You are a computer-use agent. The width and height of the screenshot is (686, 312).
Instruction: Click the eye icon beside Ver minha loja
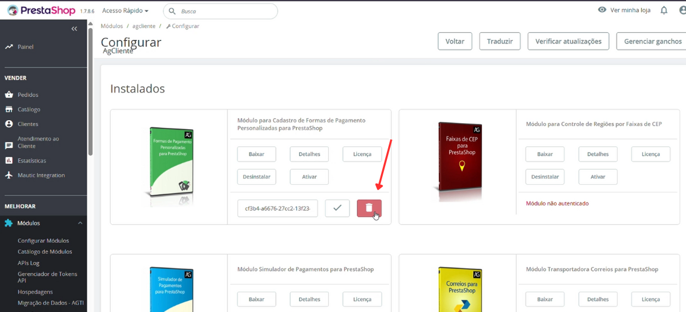coord(602,10)
